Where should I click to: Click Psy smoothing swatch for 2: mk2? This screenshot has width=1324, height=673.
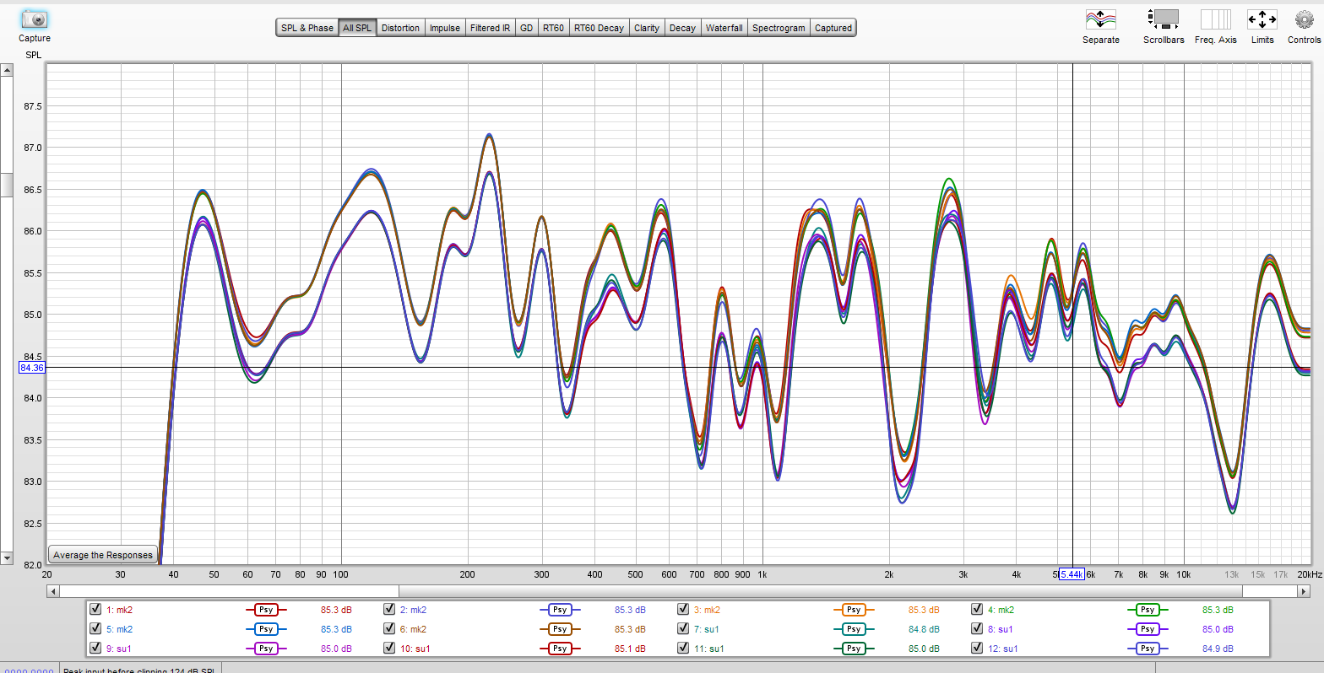pos(559,610)
